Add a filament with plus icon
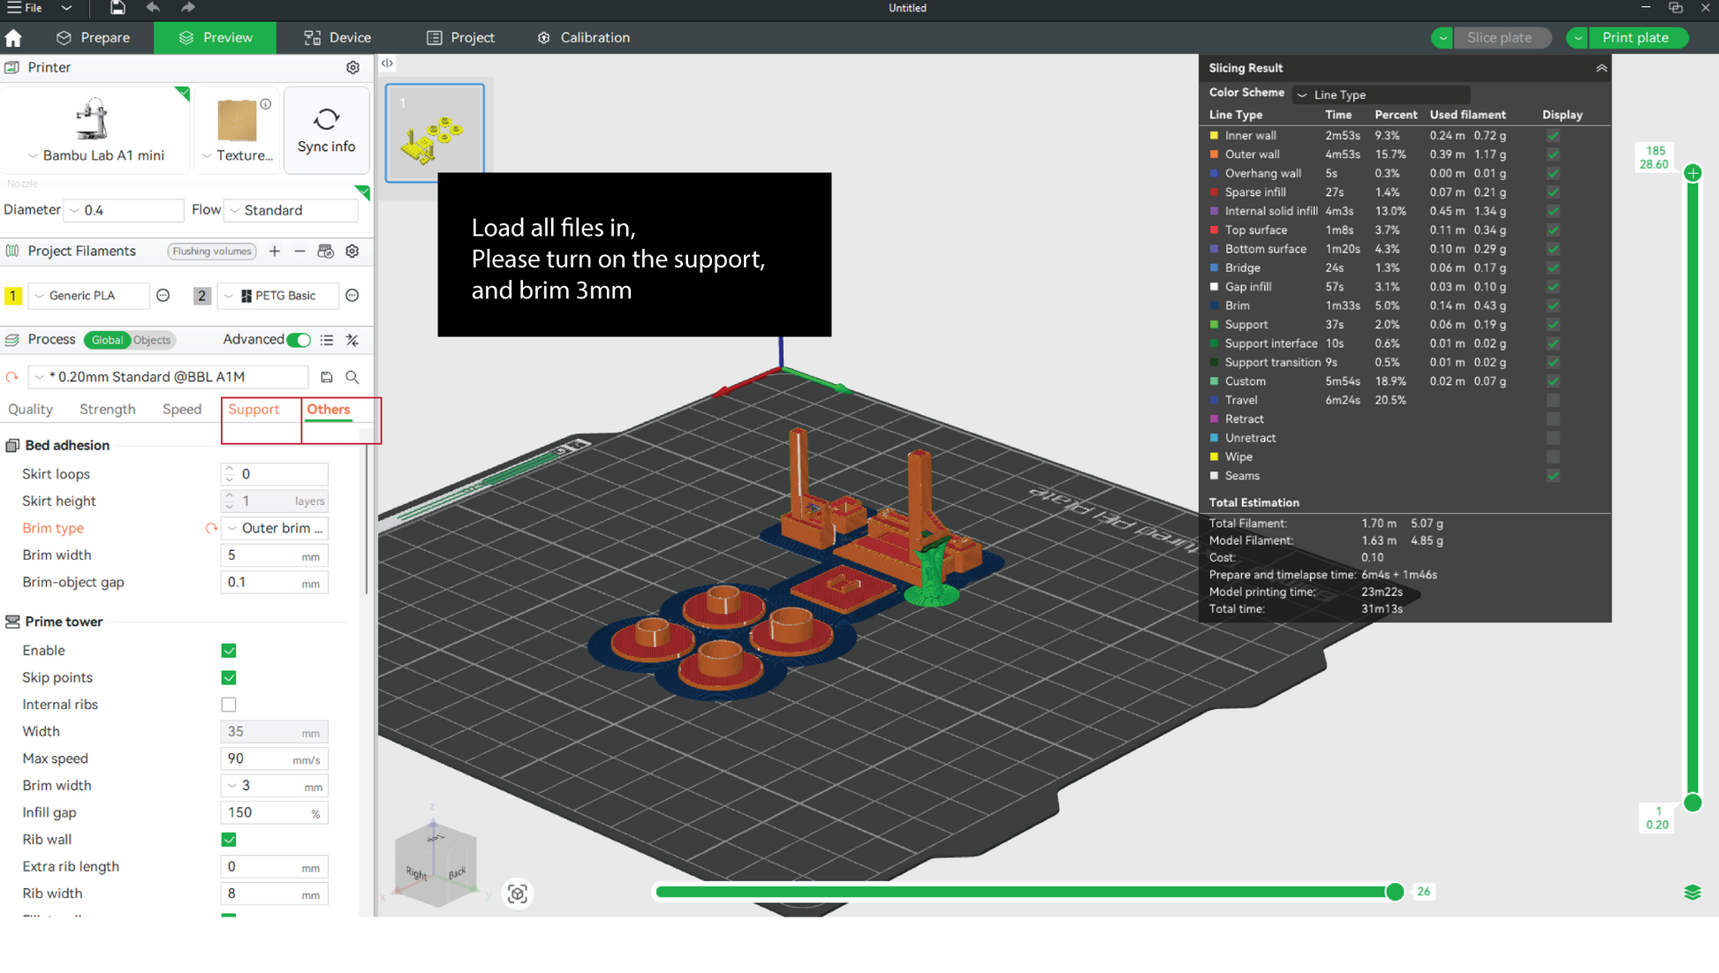1719x973 pixels. click(x=275, y=252)
